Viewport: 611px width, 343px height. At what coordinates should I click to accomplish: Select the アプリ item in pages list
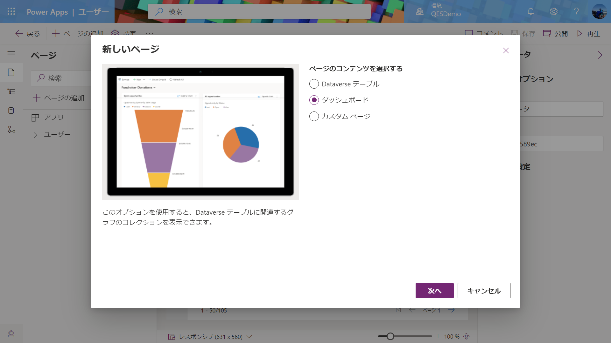coord(48,117)
